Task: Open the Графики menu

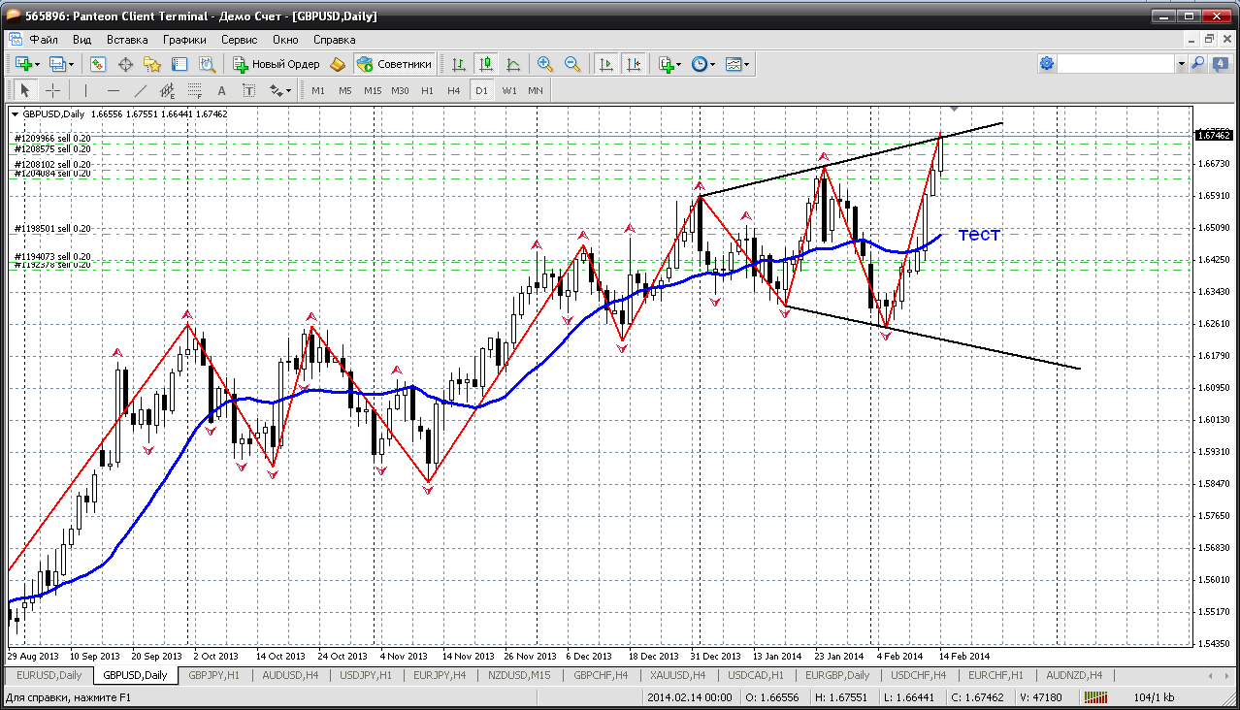Action: coord(184,40)
